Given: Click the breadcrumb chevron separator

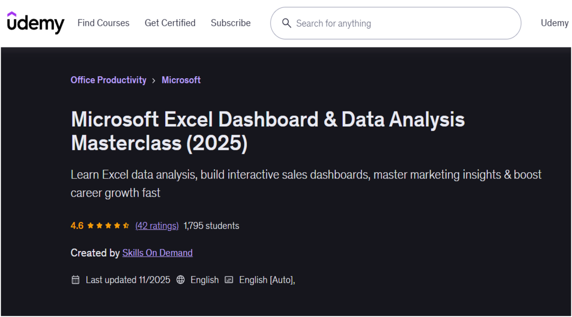Looking at the screenshot, I should (x=154, y=80).
